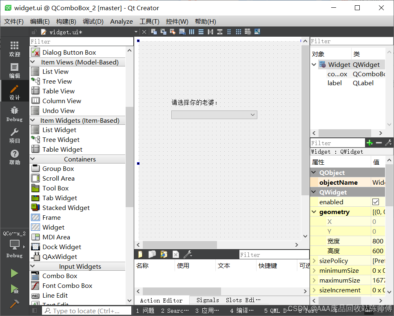The height and width of the screenshot is (316, 394).
Task: Switch to Signals Slots Editor tab
Action: tap(228, 301)
